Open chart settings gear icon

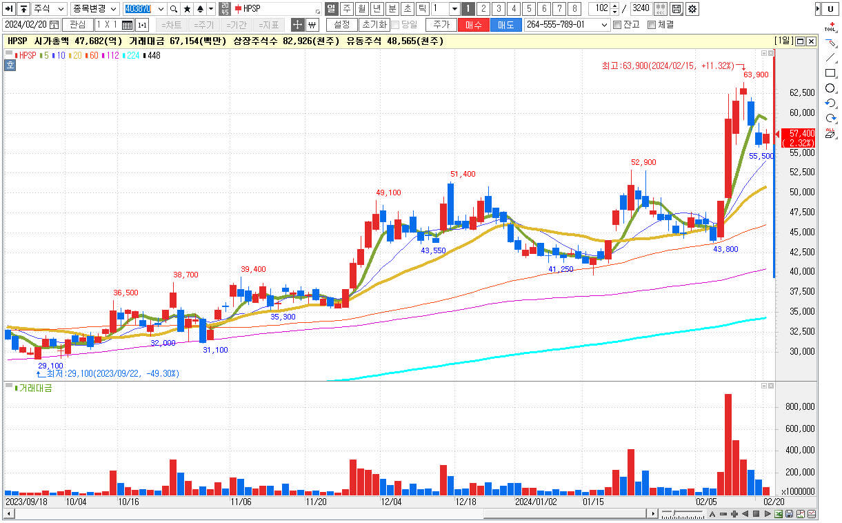pos(692,9)
